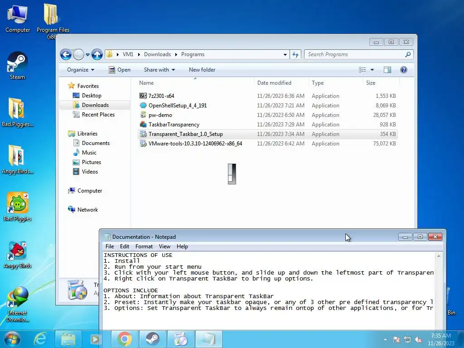The image size is (464, 348).
Task: Open Explorer help icon
Action: point(404,70)
